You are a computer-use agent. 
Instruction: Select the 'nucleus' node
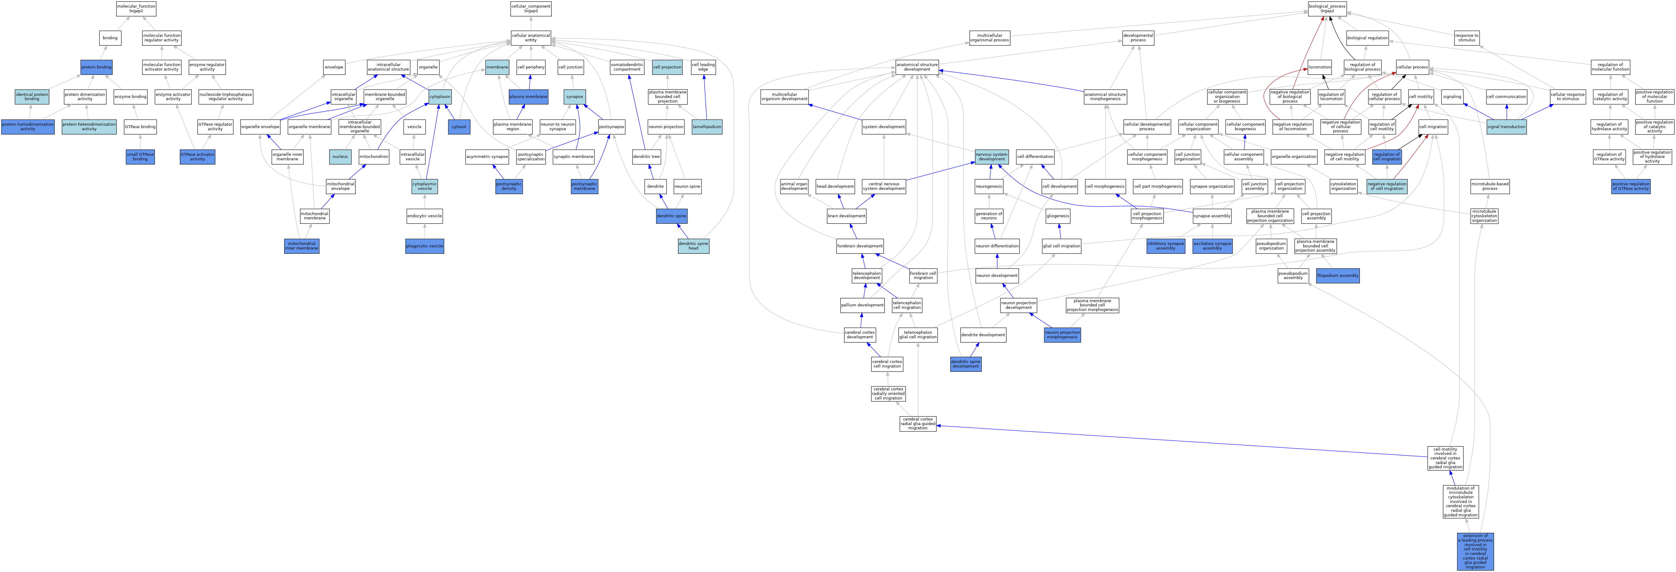[x=340, y=157]
